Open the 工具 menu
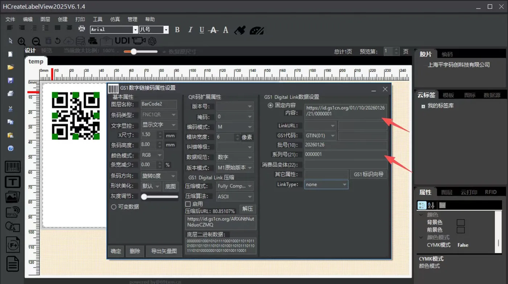The width and height of the screenshot is (508, 284). [x=98, y=19]
